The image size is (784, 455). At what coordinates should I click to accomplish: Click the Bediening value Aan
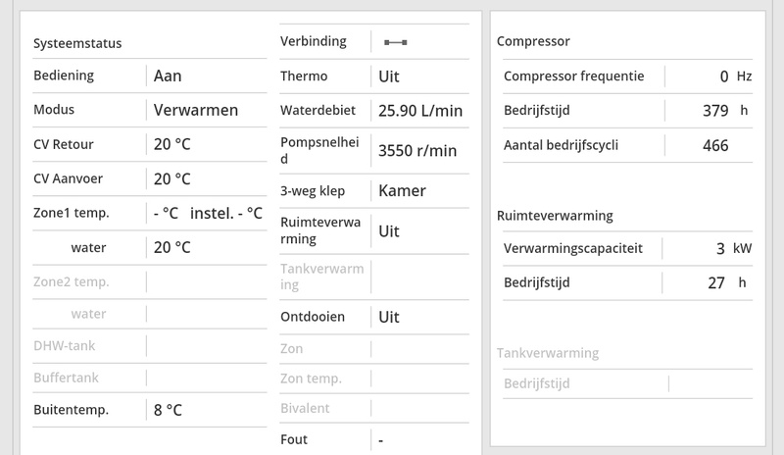point(168,76)
